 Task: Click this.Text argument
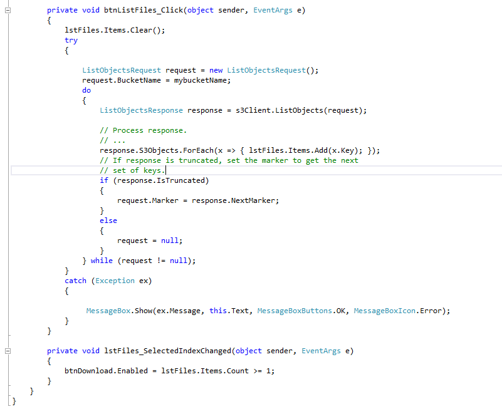(x=229, y=311)
